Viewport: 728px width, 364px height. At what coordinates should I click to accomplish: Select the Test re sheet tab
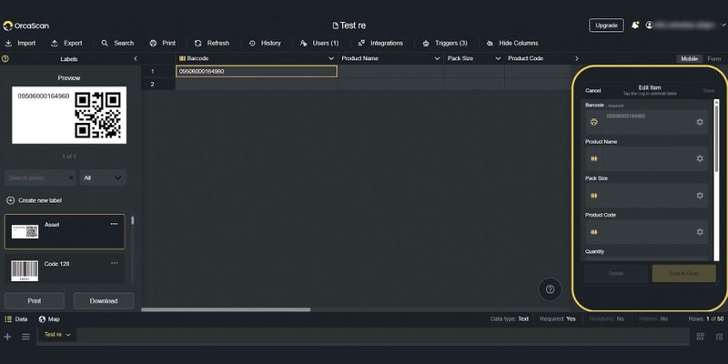click(x=56, y=335)
